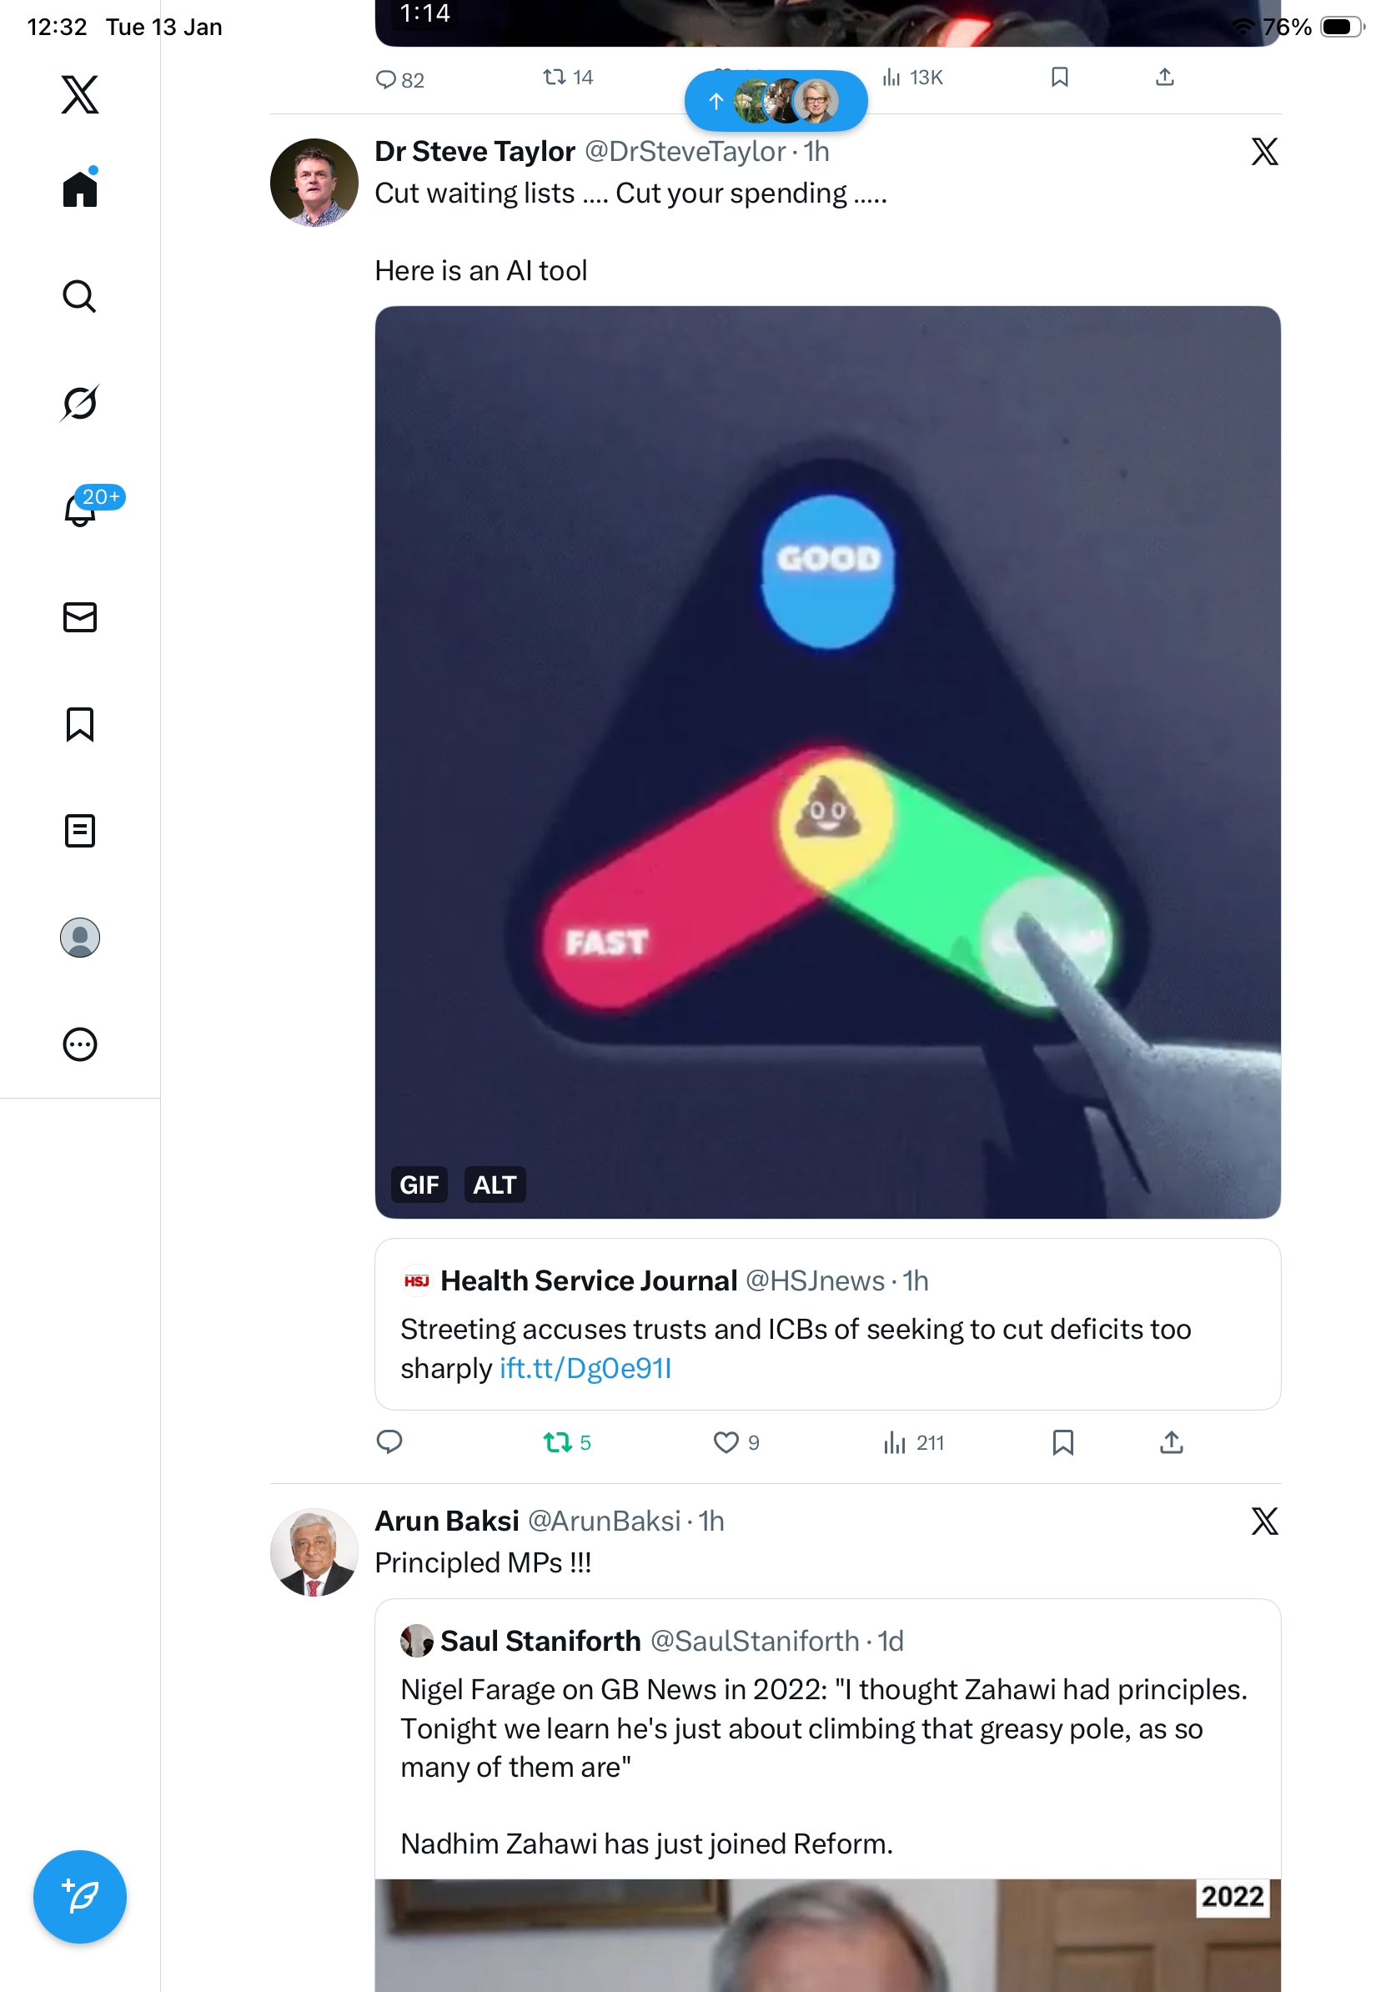Open Bookmarks in the sidebar

click(80, 723)
